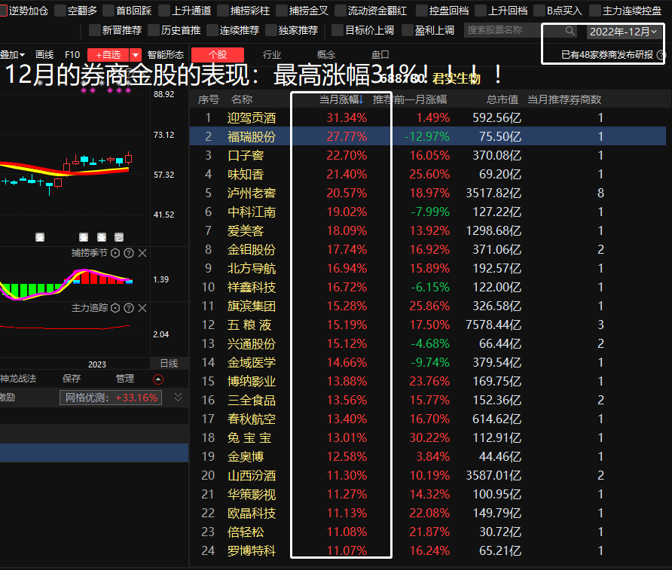Click the third info marker under the candlestick chart
This screenshot has height=570, width=672.
(x=102, y=237)
